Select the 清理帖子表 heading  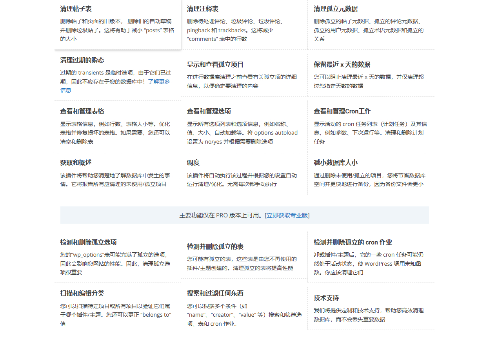(x=76, y=9)
